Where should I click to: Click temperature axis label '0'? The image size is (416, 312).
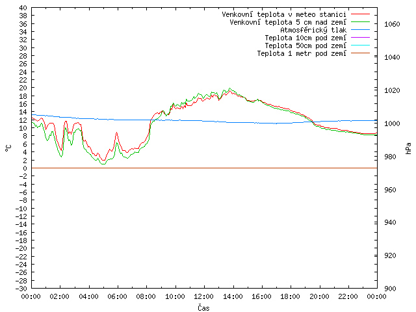click(25, 168)
